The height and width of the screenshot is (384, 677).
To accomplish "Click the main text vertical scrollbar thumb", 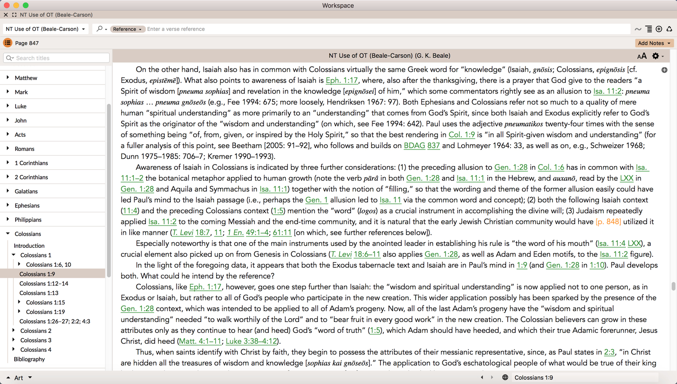I will [673, 286].
